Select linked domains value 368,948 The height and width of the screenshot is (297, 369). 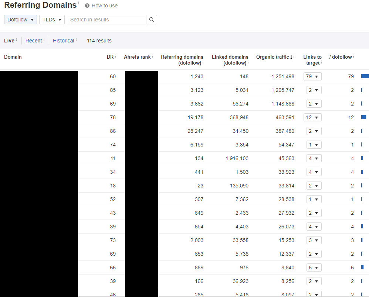[x=239, y=117]
